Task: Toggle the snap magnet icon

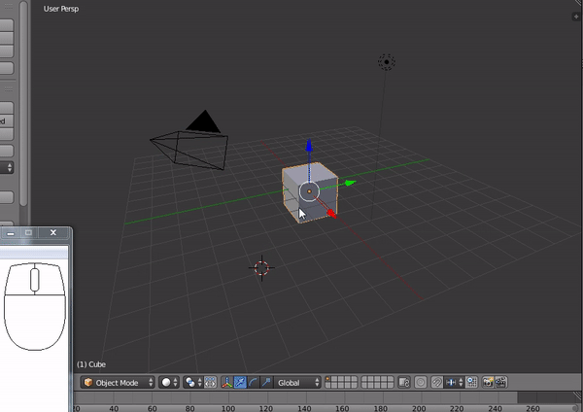Action: (438, 383)
